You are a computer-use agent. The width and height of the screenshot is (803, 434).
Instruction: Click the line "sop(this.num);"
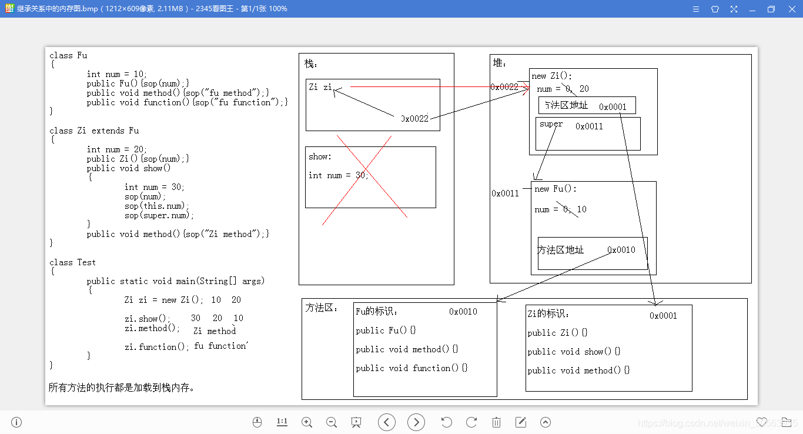(157, 206)
